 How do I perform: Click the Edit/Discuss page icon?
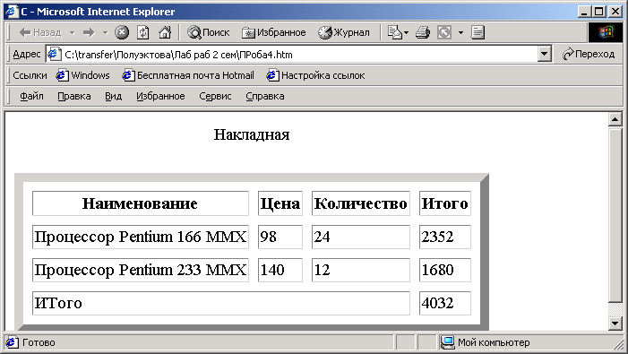477,32
